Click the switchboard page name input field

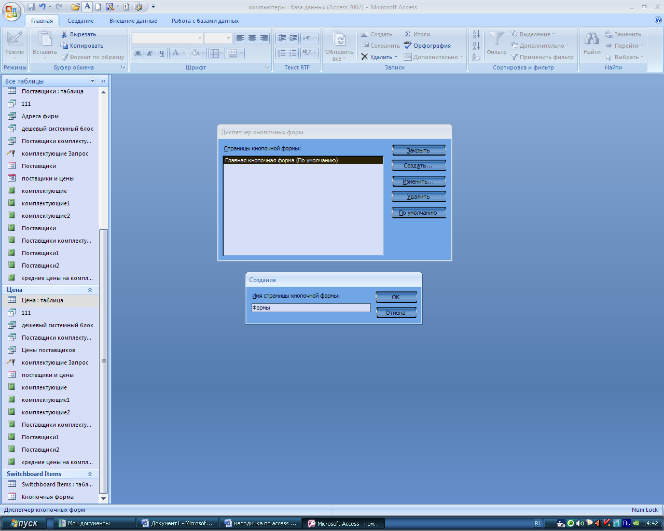click(311, 308)
